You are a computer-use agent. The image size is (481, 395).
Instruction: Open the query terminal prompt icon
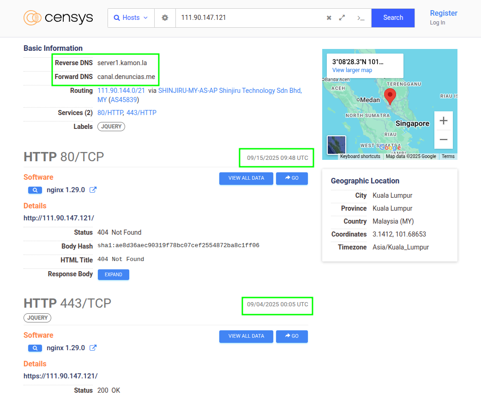pos(361,18)
